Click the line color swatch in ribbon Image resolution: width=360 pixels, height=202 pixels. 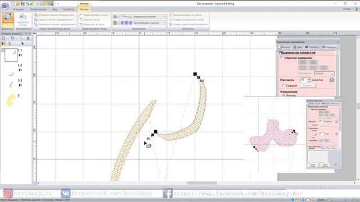(115, 17)
